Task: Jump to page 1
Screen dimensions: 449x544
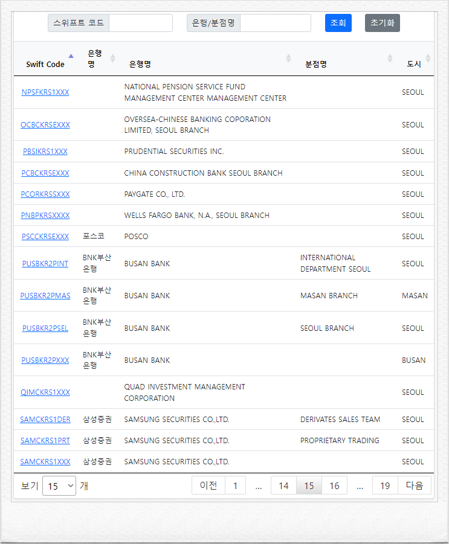Action: pyautogui.click(x=235, y=485)
